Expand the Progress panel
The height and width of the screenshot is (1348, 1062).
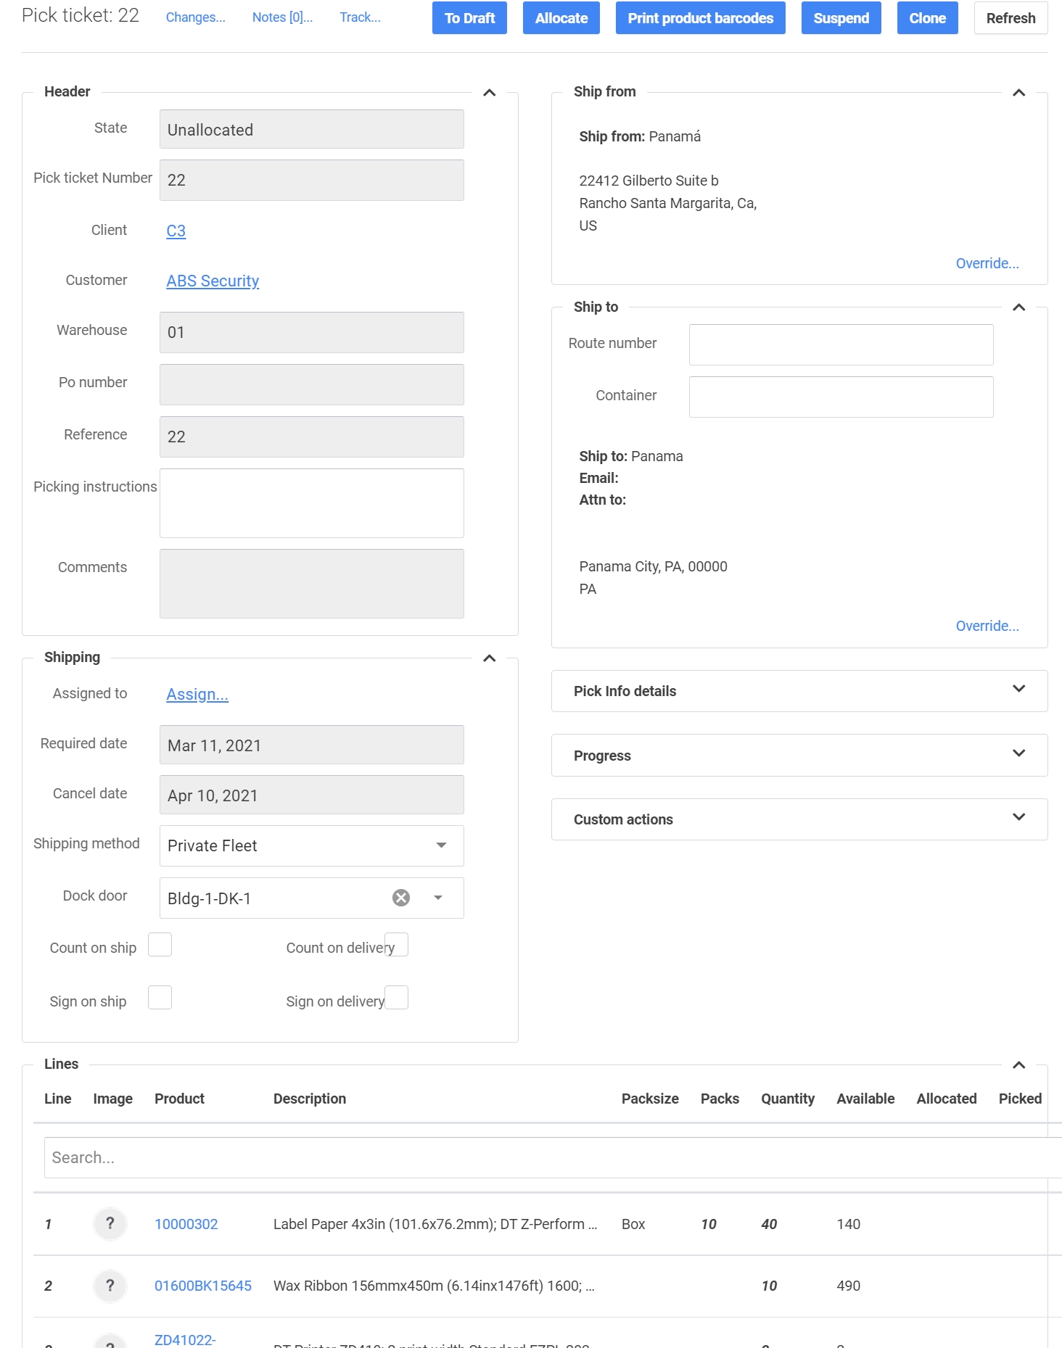click(1018, 754)
